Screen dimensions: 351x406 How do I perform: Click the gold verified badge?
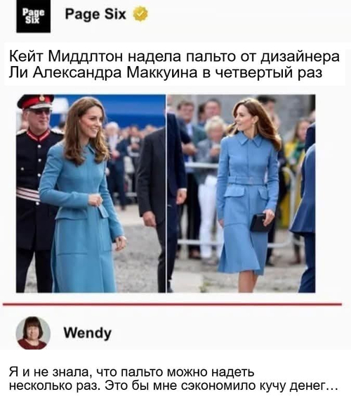point(140,14)
